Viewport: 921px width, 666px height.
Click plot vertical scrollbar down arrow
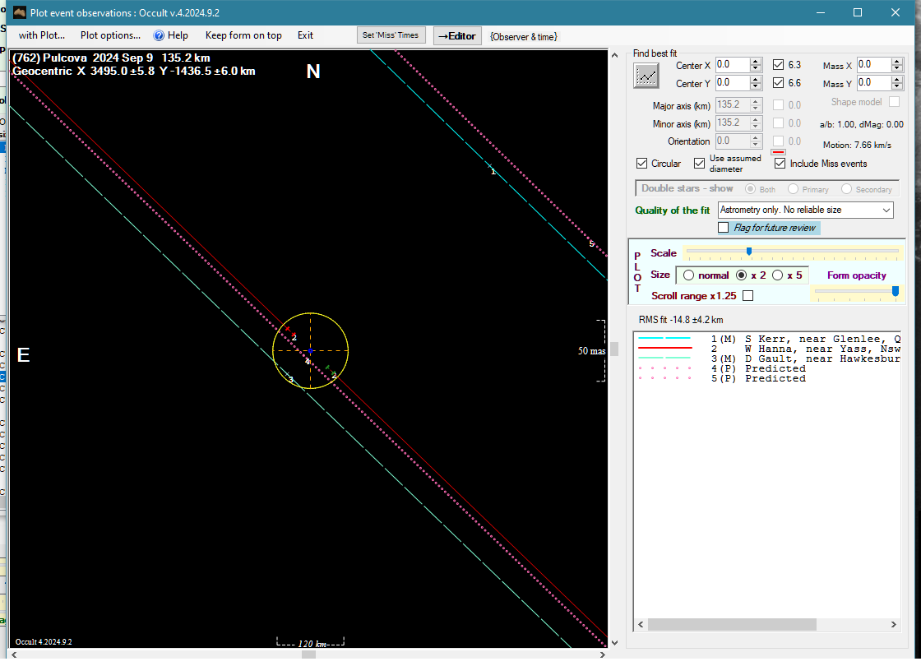tap(614, 642)
